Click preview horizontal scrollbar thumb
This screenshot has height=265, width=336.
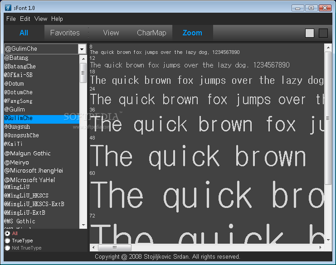115,248
